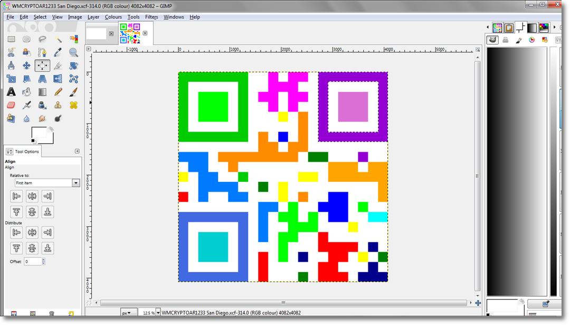Click the horizontal canvas scrollbar

pos(283,302)
